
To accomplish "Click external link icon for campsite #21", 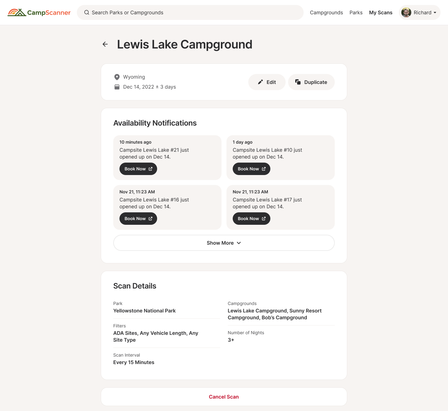I will pyautogui.click(x=151, y=169).
